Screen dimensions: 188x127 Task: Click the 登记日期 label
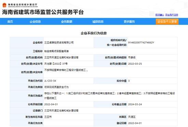point(122,123)
